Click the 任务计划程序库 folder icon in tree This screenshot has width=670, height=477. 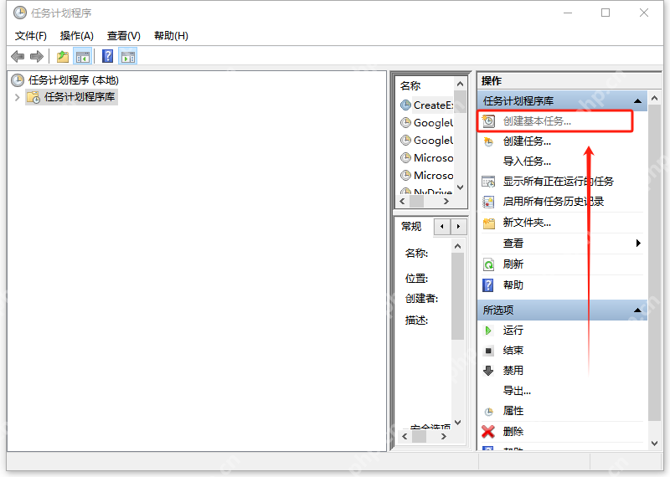click(x=33, y=97)
